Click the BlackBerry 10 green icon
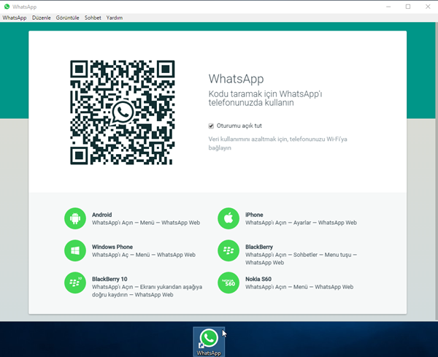This screenshot has height=357, width=438. (x=75, y=283)
